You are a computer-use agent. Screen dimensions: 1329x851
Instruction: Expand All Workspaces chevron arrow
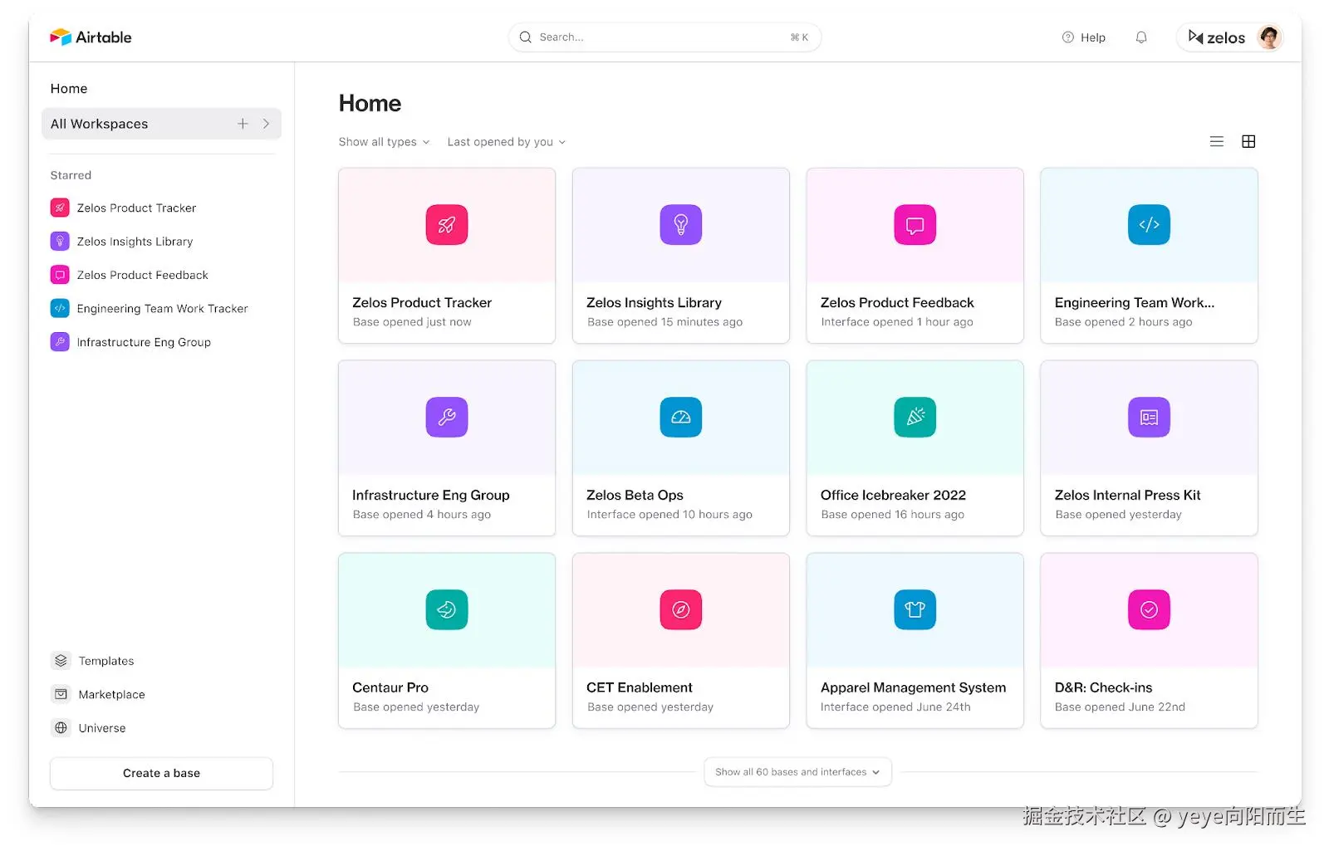[x=267, y=124]
